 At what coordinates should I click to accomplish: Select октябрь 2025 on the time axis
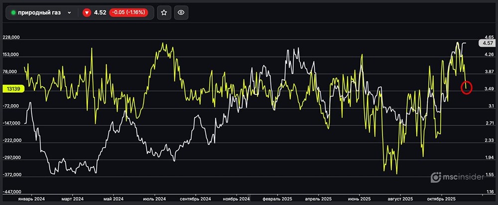coord(441,199)
